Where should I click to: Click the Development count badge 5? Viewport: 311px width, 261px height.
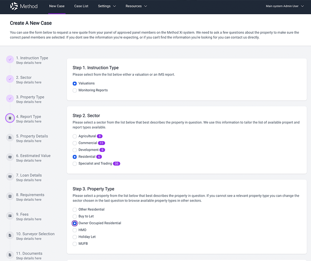click(102, 150)
